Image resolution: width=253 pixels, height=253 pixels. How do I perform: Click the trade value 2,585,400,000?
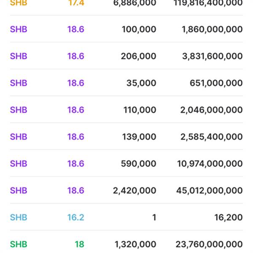coord(212,137)
